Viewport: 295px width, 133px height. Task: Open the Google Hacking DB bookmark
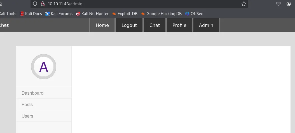[x=161, y=14]
